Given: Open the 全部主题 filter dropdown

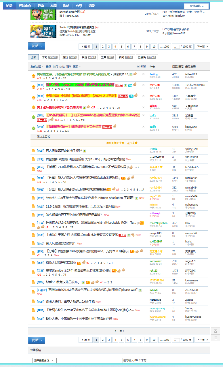Looking at the screenshot, I should pyautogui.click(x=37, y=66).
